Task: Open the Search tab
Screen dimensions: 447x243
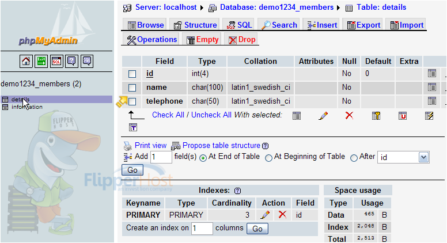Action: [x=279, y=25]
